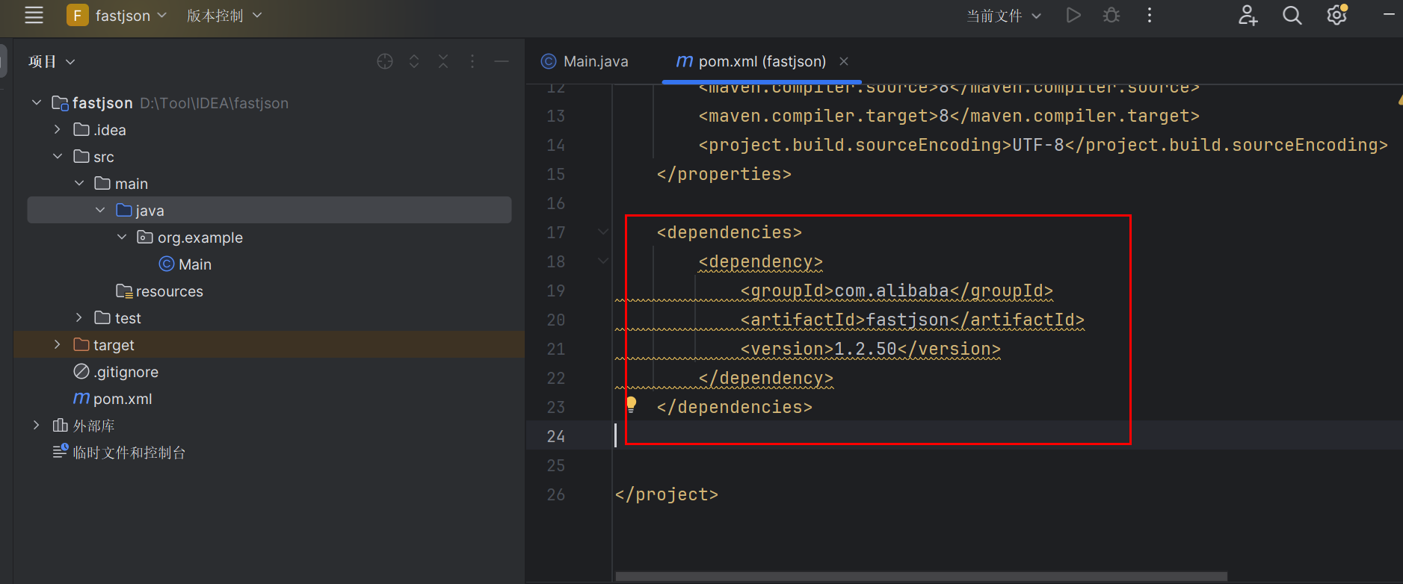
Task: Expand the 外部库 external libraries node
Action: pyautogui.click(x=37, y=425)
